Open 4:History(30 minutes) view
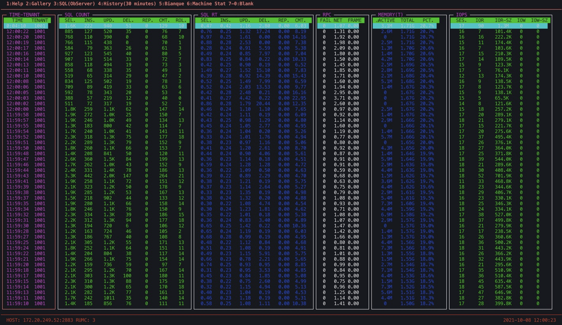 (127, 4)
